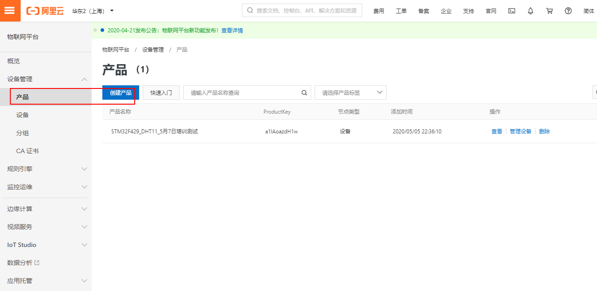The image size is (597, 291).
Task: Click the 添加时间 column header
Action: coord(402,112)
